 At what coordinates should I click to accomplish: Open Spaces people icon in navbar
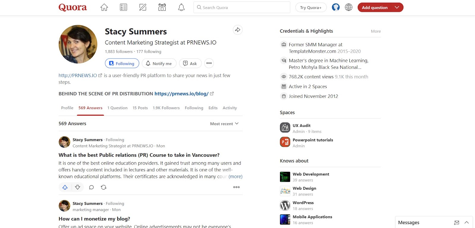point(162,7)
